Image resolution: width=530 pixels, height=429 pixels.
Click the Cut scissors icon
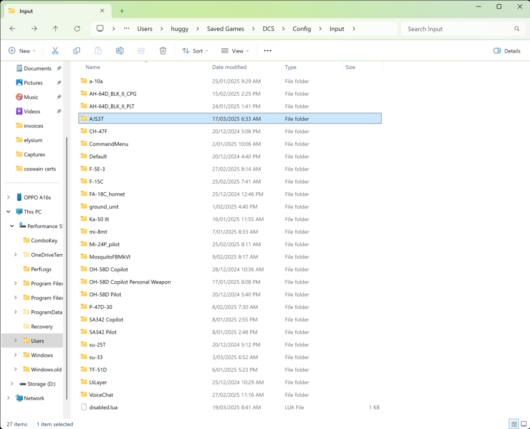tap(55, 51)
